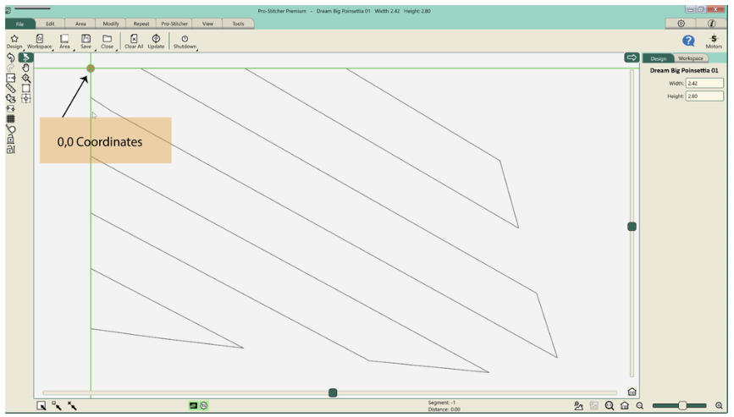Open the info icon tab
This screenshot has height=417, width=734.
711,24
